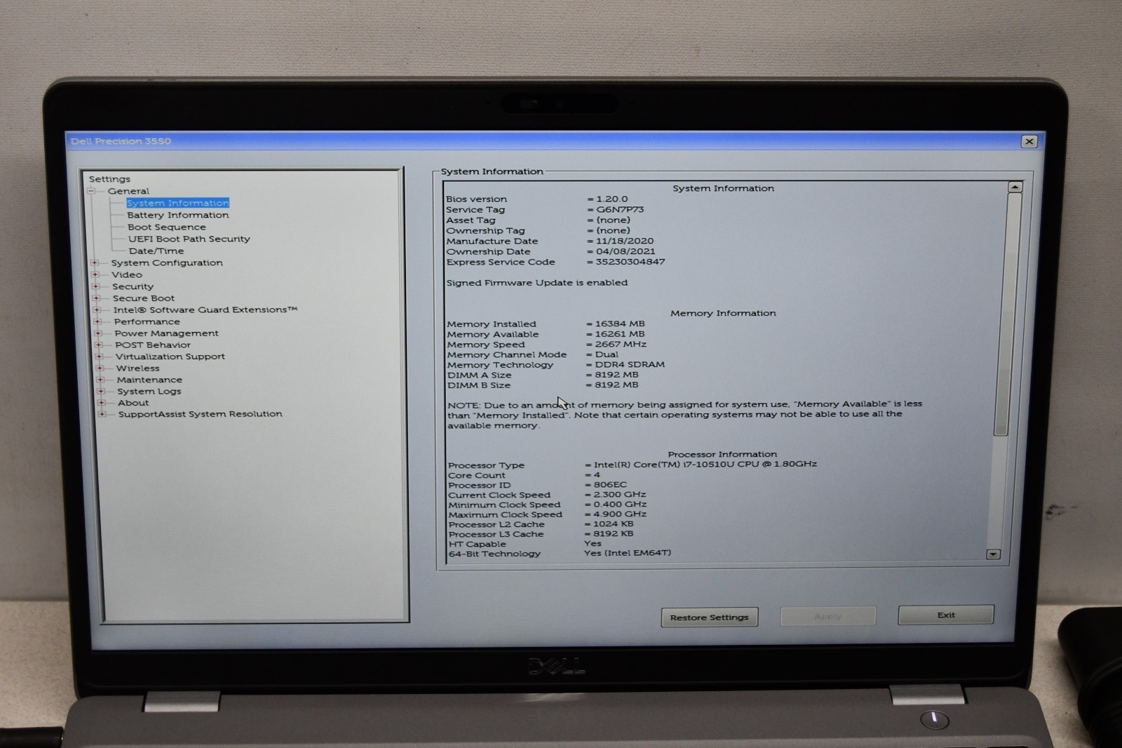
Task: Click the 64-Bit Technology Yes (Intel EM64T) value
Action: pyautogui.click(x=628, y=553)
